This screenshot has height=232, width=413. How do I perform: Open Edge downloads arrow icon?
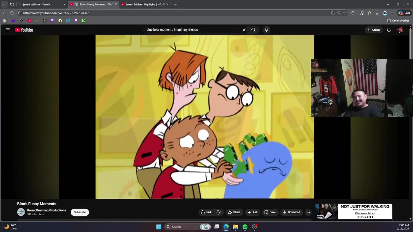tap(377, 13)
